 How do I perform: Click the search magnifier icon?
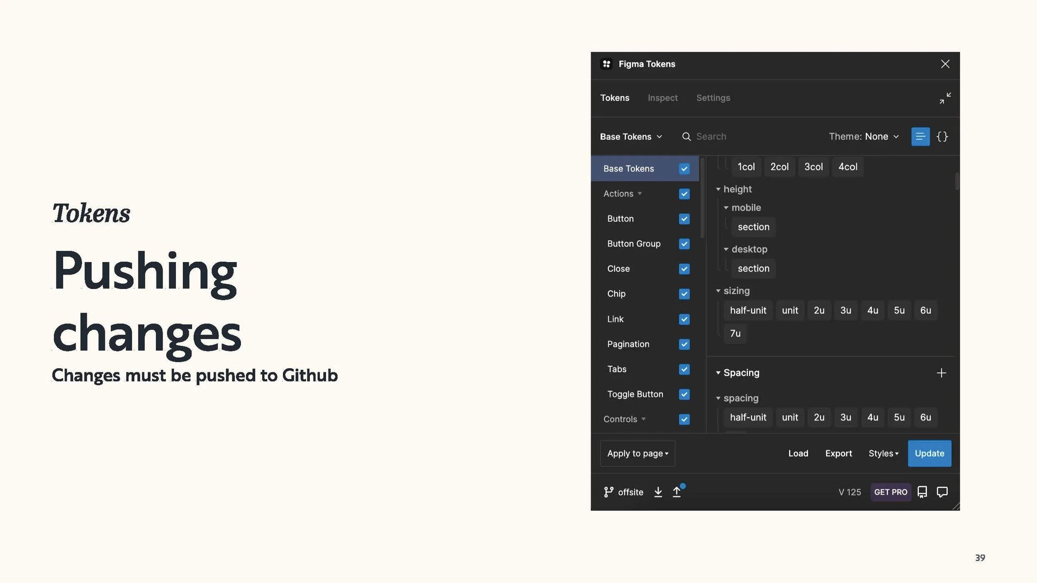[x=686, y=137]
